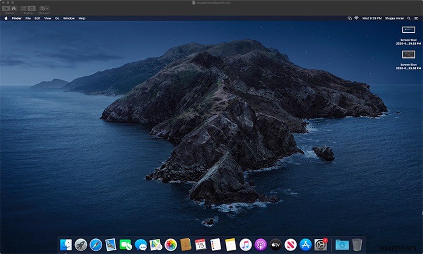
Task: Open the Wi-Fi status menu
Action: click(x=357, y=18)
